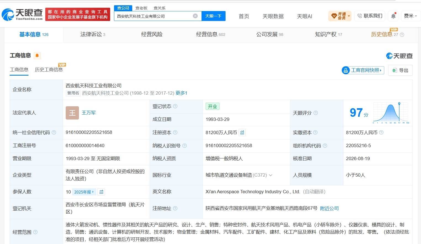Click the help icon beside 纳税人识别号
This screenshot has width=421, height=244.
pos(184,146)
